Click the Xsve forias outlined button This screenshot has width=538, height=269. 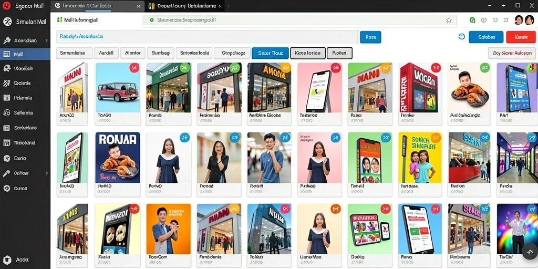[x=308, y=53]
